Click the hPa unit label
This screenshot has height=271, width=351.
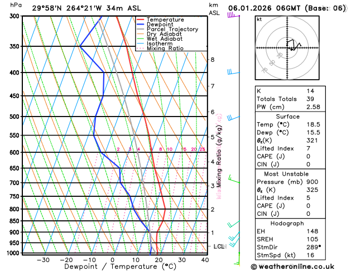pos(16,5)
